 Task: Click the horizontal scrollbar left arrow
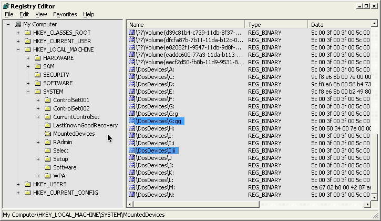point(130,204)
